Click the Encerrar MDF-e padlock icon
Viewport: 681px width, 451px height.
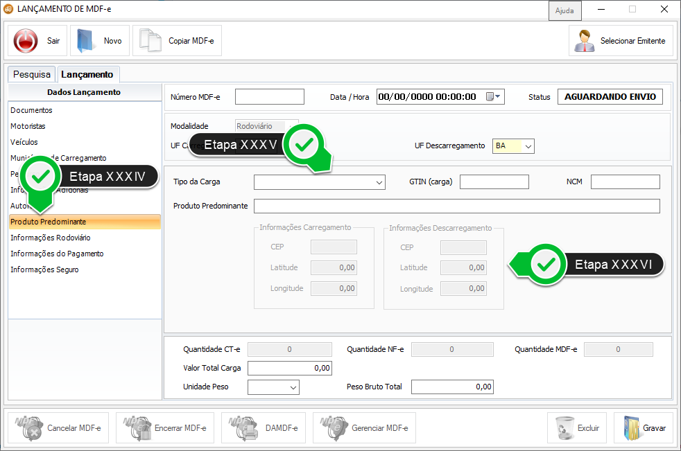pos(137,428)
